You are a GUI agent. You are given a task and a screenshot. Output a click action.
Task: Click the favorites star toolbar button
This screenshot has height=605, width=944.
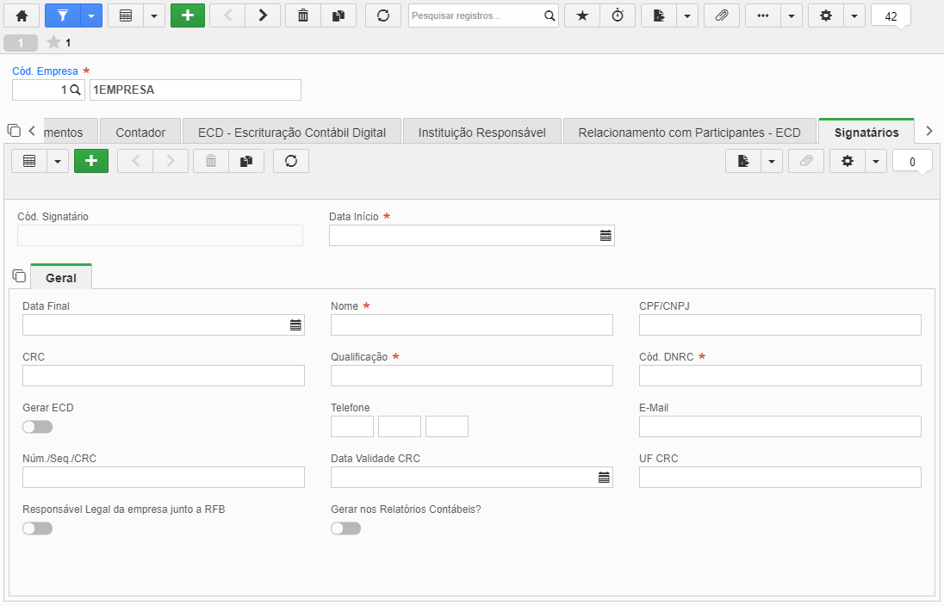click(x=582, y=15)
